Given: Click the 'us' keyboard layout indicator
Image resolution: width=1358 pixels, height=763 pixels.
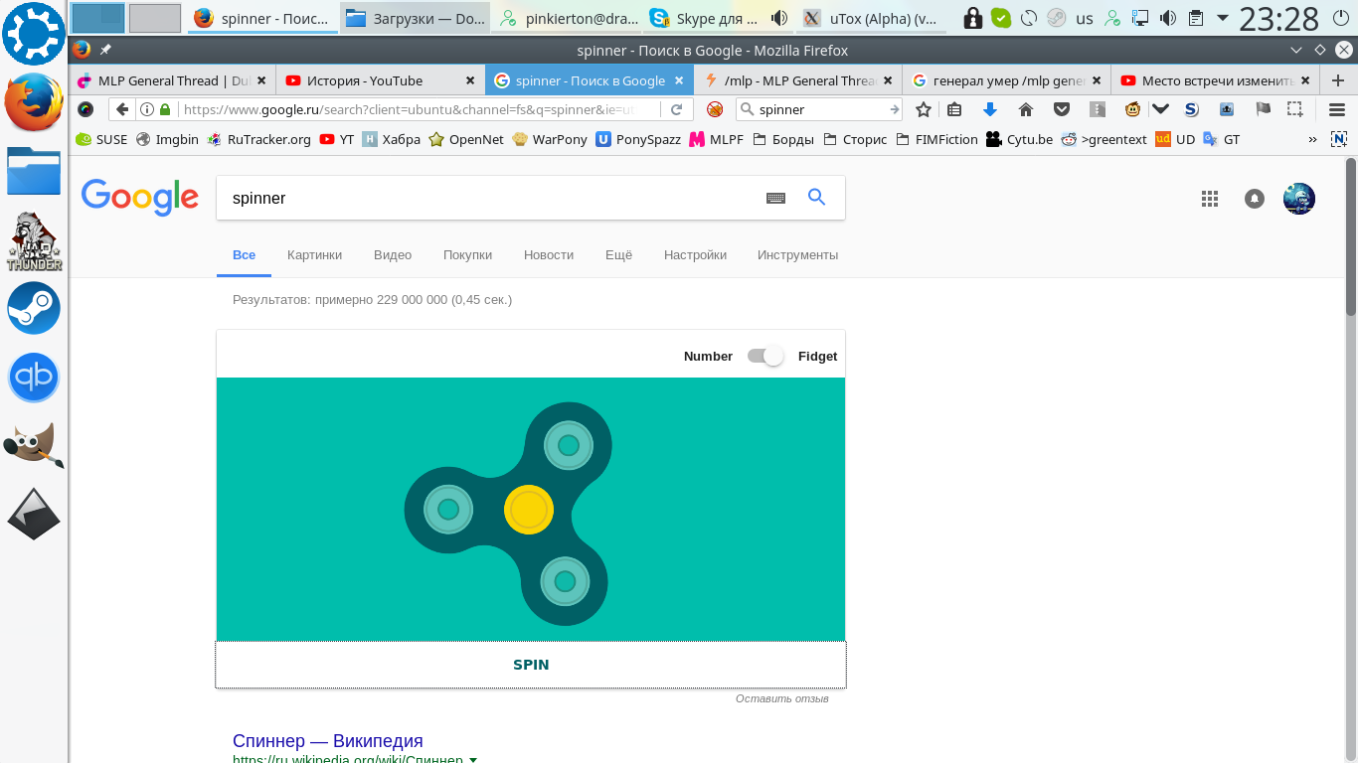Looking at the screenshot, I should (x=1085, y=18).
